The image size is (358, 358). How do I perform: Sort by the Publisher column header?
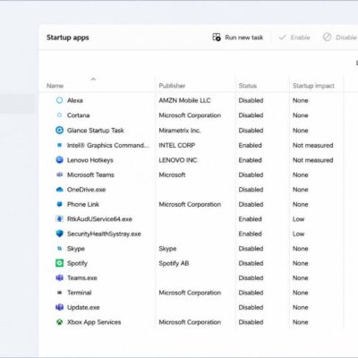click(x=172, y=86)
